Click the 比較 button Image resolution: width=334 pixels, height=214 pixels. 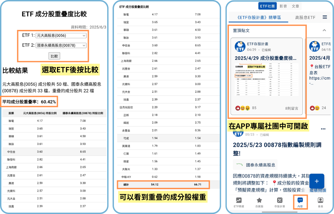[x=54, y=56]
